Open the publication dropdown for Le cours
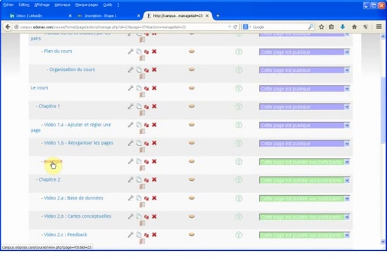The height and width of the screenshot is (260, 387). pyautogui.click(x=304, y=88)
